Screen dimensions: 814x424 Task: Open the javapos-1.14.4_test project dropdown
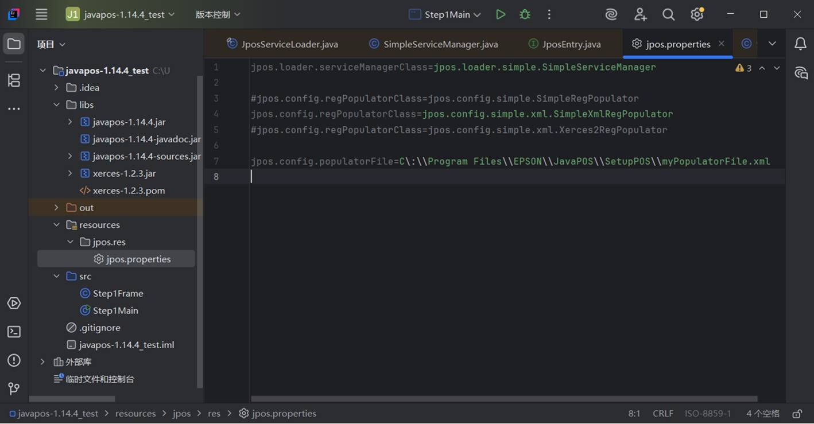point(121,14)
